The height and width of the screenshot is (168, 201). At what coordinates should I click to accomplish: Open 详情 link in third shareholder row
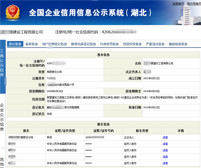(165, 150)
